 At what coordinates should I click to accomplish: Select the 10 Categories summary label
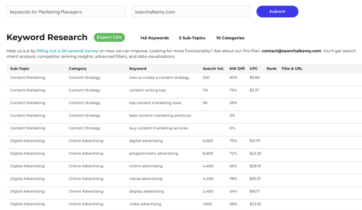(x=230, y=38)
